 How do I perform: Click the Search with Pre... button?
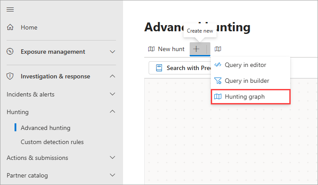pos(181,68)
